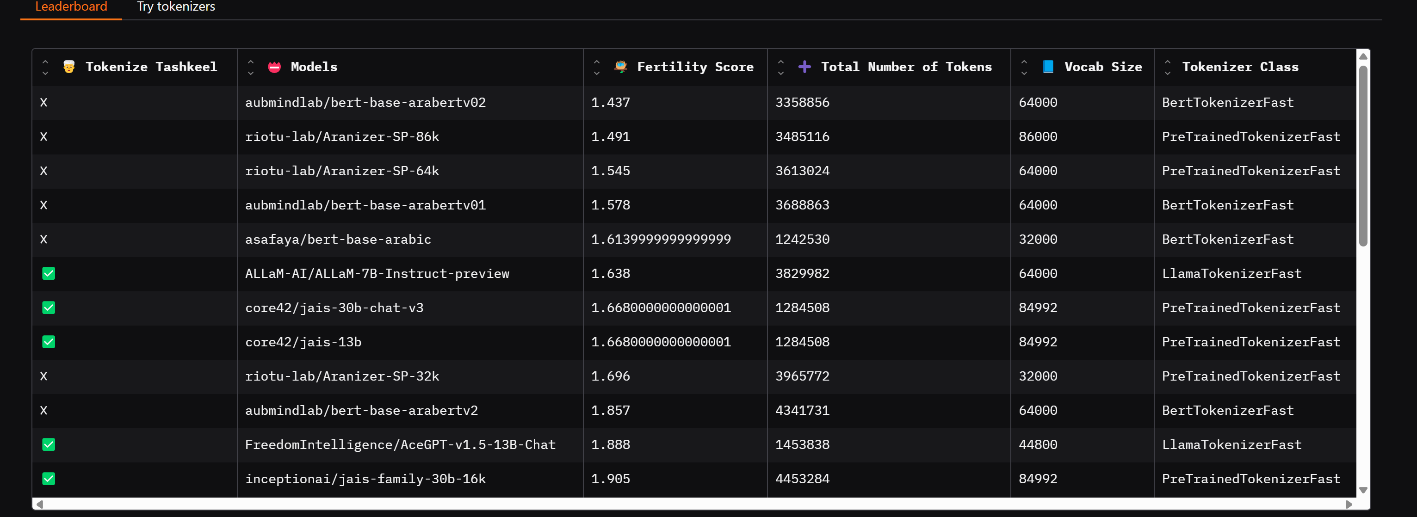
Task: Select model aubmindlab/bert-base-arabertv2
Action: (361, 410)
